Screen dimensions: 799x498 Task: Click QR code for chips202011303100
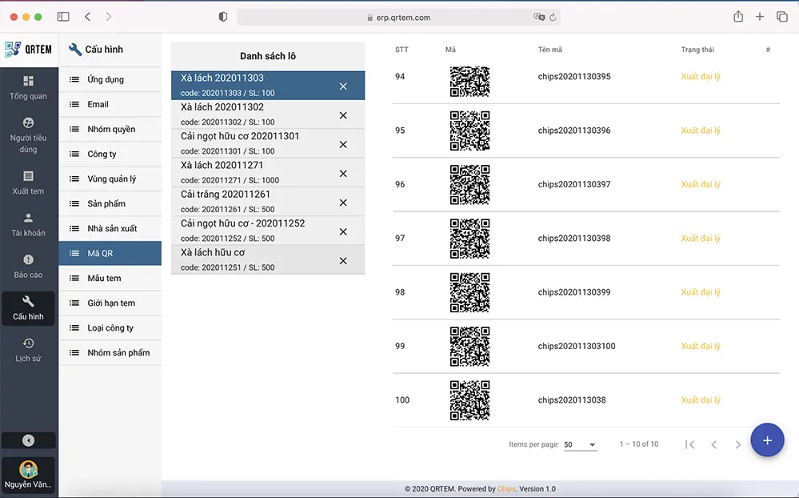click(469, 346)
